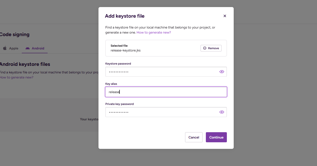Image resolution: width=317 pixels, height=166 pixels.
Task: Open the How to generate new link in dialog
Action: coord(154,32)
